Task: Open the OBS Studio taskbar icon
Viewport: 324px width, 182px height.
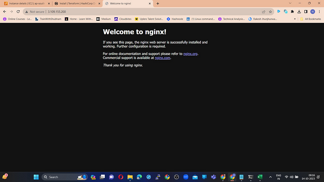Action: coord(177,177)
